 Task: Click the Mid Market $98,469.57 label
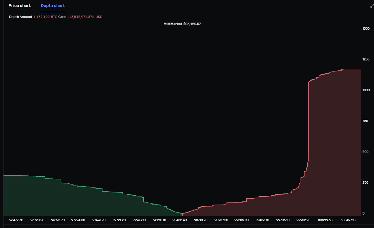point(182,24)
